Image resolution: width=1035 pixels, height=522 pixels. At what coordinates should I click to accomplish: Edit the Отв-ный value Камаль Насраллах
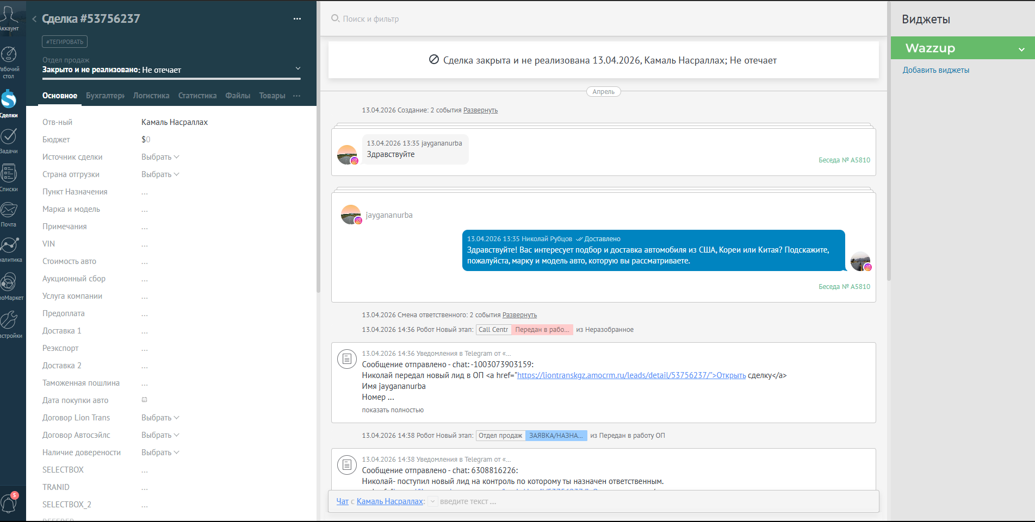175,122
